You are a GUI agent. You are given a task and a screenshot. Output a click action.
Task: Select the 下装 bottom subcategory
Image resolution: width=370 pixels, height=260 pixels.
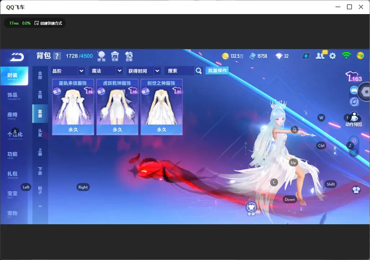click(40, 171)
